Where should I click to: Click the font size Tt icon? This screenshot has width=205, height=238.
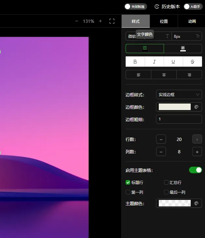tap(198, 36)
